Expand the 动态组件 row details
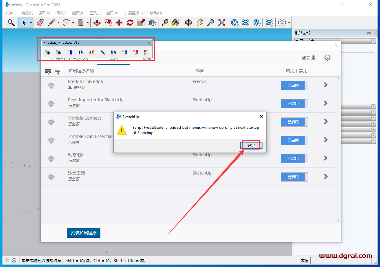 [326, 158]
